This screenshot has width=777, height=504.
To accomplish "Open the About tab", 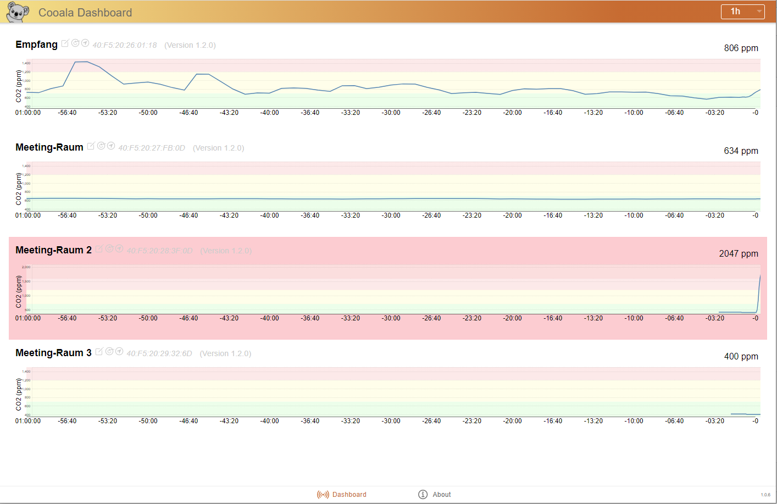I will [435, 495].
